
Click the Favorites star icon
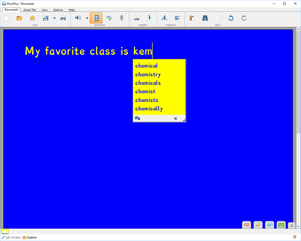[x=33, y=18]
